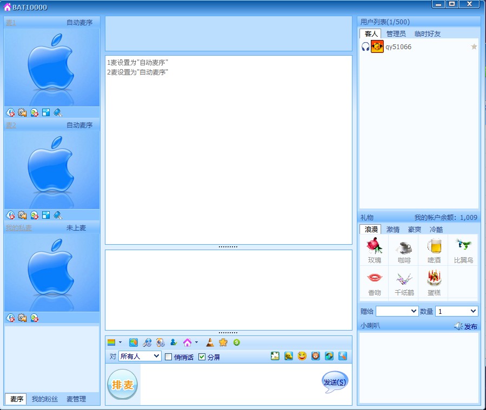Image resolution: width=486 pixels, height=410 pixels.
Task: Click the traffic cone toolbar icon
Action: 210,342
